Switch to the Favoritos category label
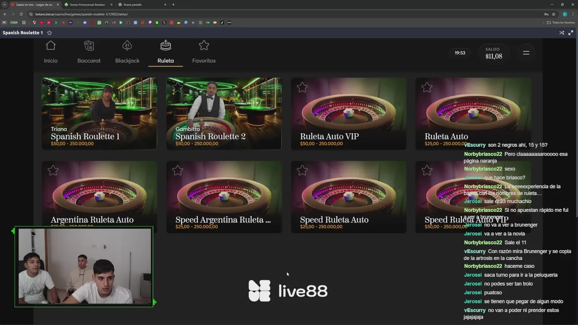This screenshot has width=578, height=325. tap(204, 60)
